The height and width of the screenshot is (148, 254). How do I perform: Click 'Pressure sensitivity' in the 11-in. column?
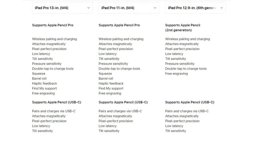pyautogui.click(x=113, y=64)
